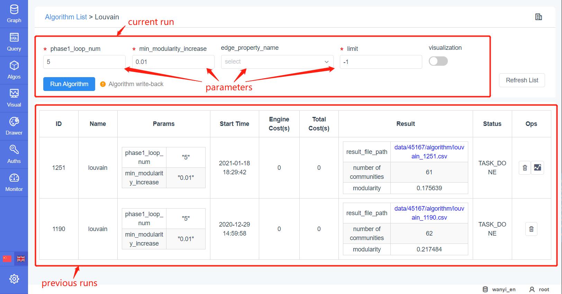Screen dimensions: 562x294
Task: Go back to Algorithm List breadcrumb
Action: (x=66, y=17)
